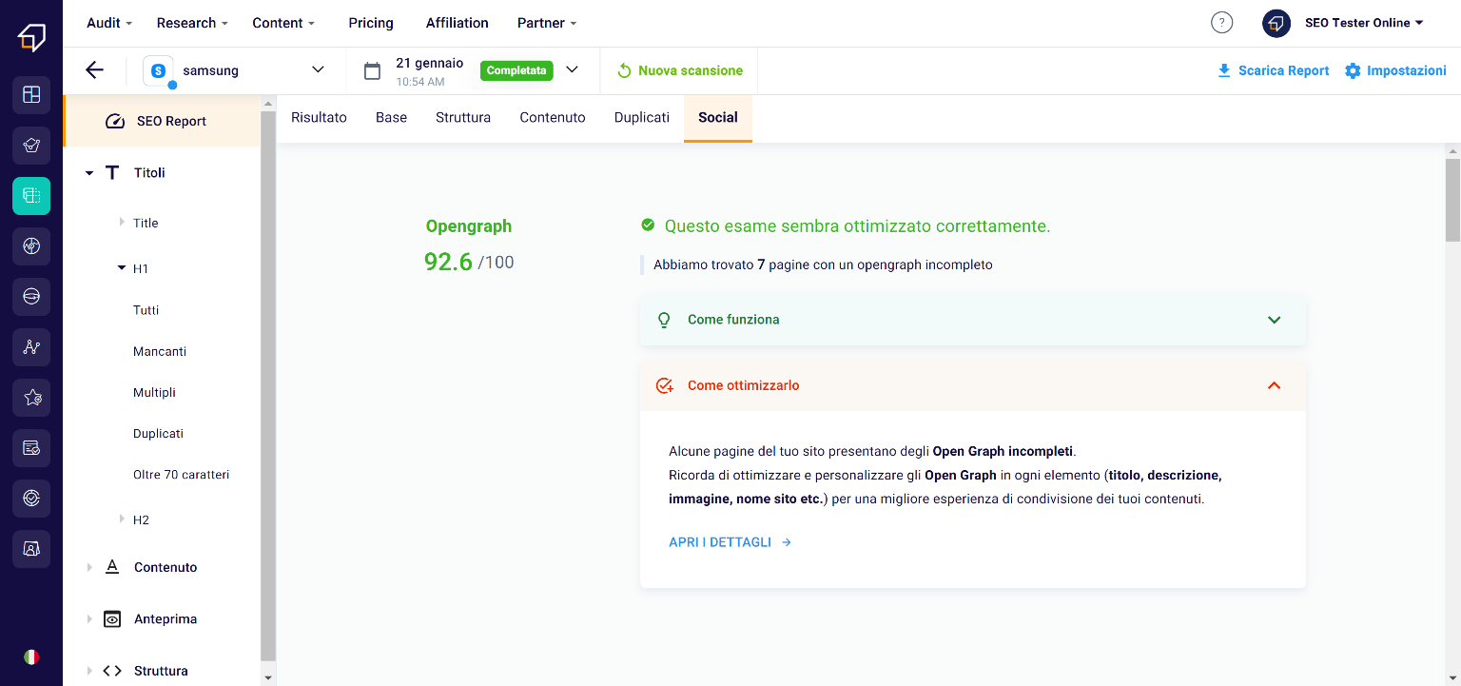Collapse the Titoli tree section

pyautogui.click(x=89, y=173)
